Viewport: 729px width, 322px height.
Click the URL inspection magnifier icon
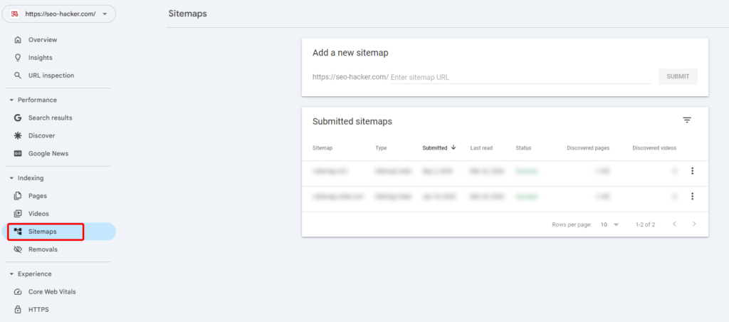pos(18,76)
